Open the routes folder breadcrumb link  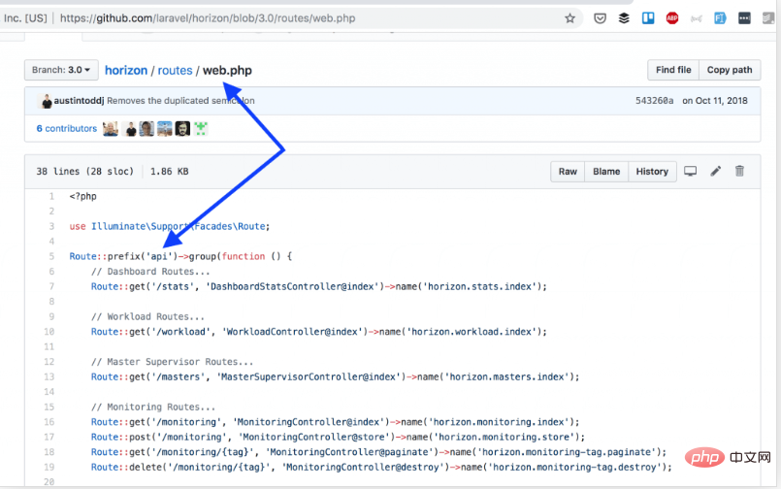(175, 70)
